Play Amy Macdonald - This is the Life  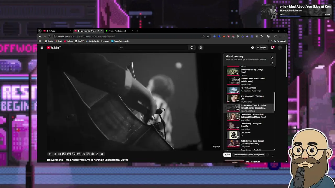[x=249, y=99]
